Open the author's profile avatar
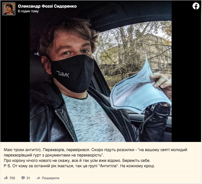 [9, 9]
